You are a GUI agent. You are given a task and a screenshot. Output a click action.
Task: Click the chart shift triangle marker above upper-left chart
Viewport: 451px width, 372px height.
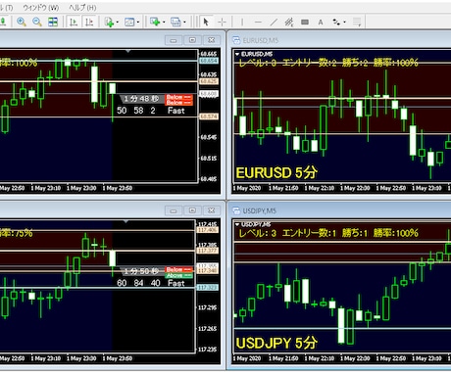[128, 51]
